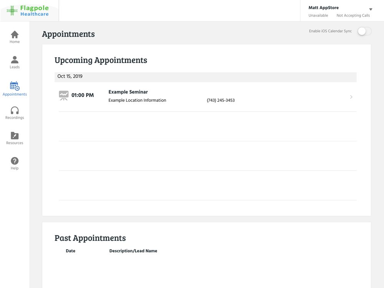This screenshot has height=288, width=384.
Task: Click the Recordings label in sidebar
Action: tap(15, 118)
